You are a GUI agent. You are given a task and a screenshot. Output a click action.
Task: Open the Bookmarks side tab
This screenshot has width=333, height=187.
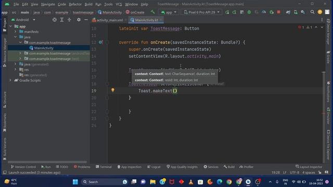5,123
